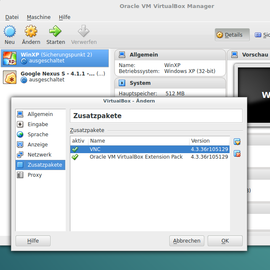Confirm with the OK button

225,241
